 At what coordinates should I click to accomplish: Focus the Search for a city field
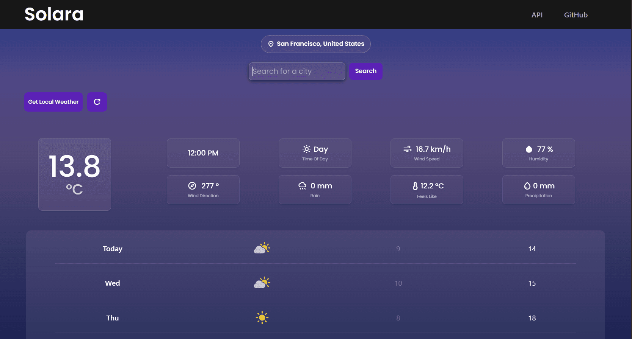[297, 72]
